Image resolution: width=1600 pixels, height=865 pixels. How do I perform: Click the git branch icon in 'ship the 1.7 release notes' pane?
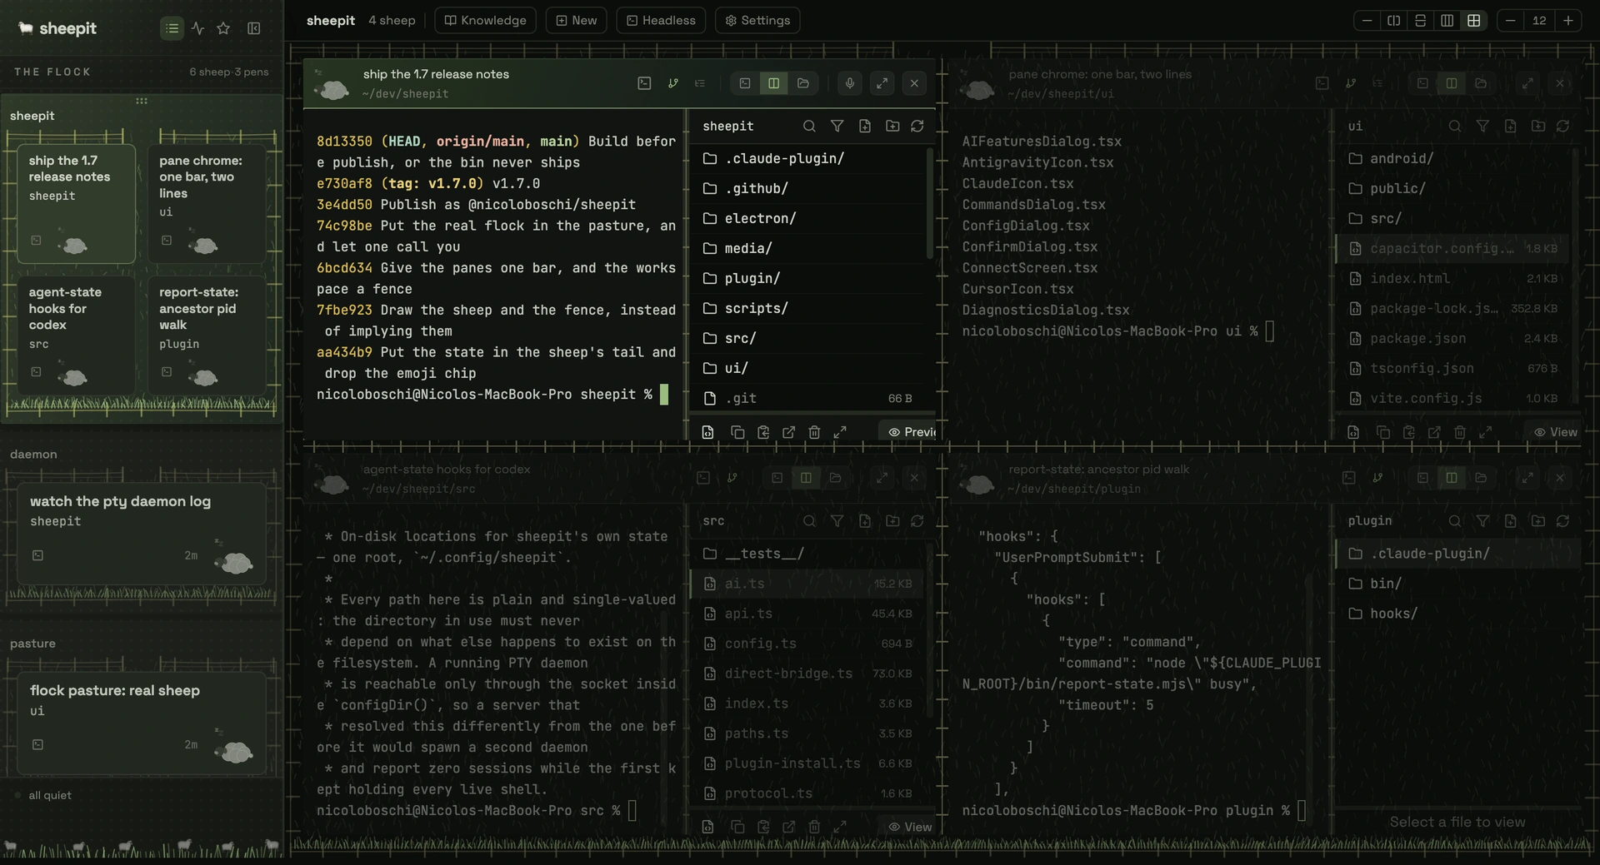point(672,83)
